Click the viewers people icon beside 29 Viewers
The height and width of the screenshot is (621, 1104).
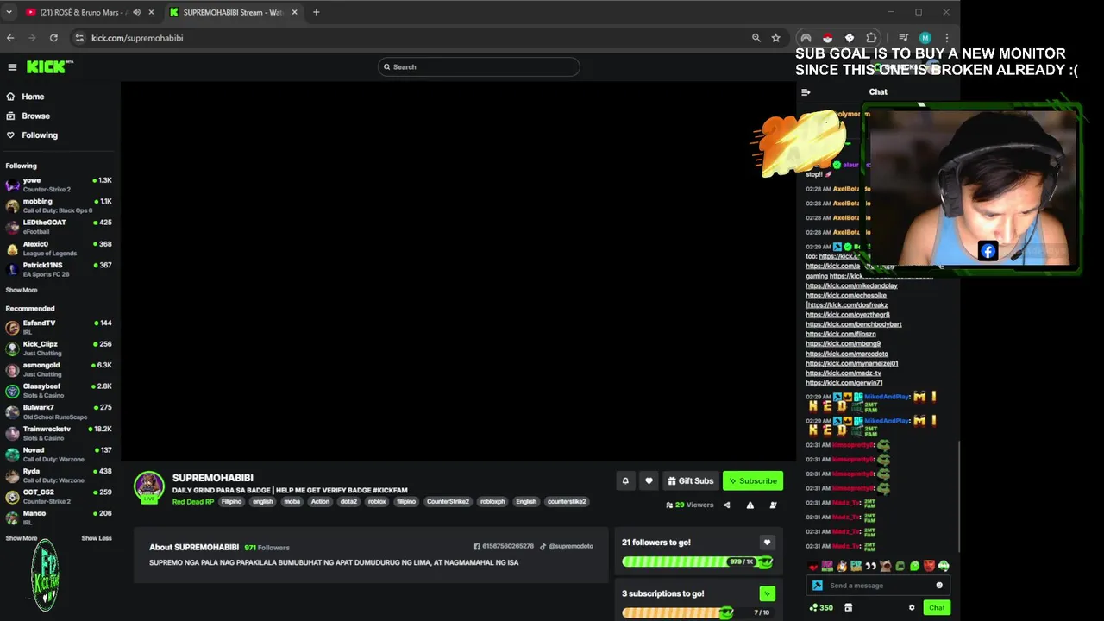[669, 505]
